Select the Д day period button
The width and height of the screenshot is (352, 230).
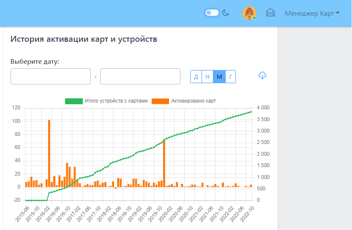(196, 76)
